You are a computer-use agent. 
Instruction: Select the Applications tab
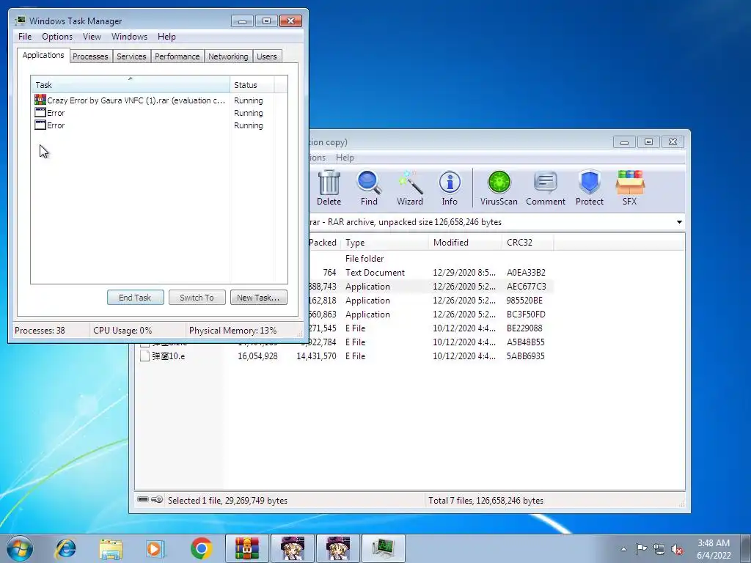(43, 55)
